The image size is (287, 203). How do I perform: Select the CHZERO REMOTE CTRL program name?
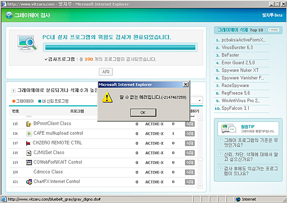(57, 143)
